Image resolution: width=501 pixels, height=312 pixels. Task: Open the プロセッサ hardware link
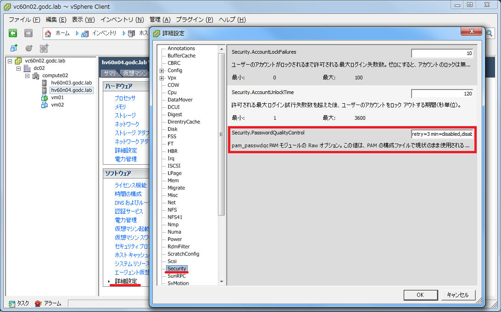(125, 98)
